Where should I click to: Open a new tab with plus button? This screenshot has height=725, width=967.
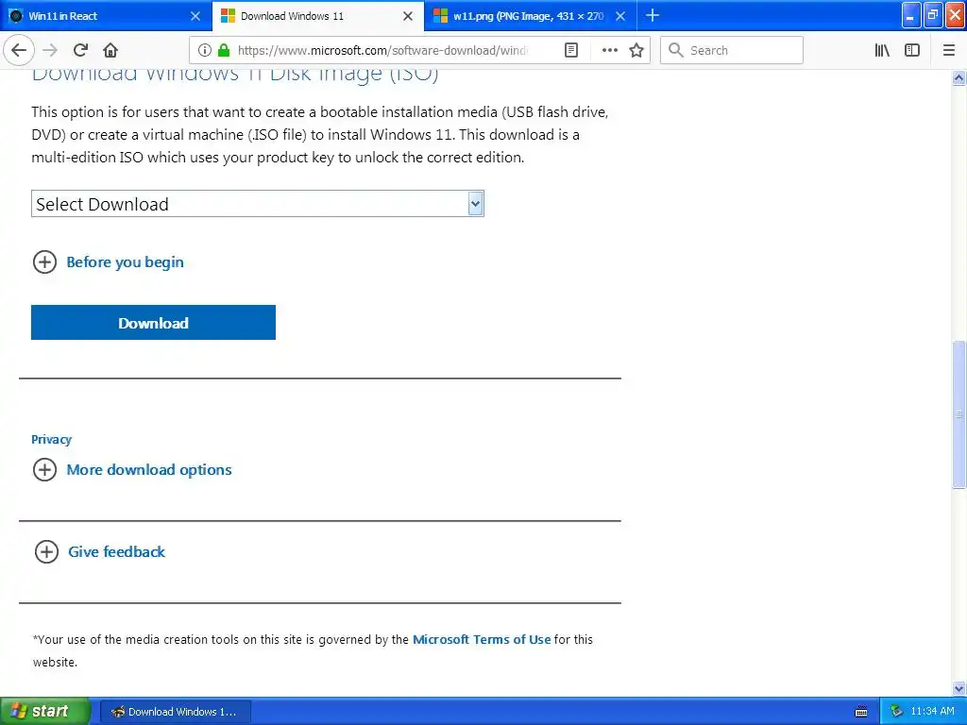click(653, 15)
